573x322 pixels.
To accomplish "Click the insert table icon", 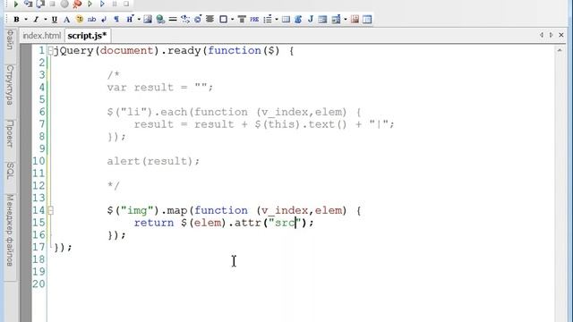I will click(x=286, y=20).
